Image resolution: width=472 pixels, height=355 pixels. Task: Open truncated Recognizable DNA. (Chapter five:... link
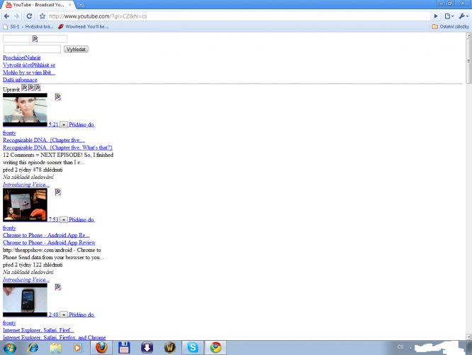[x=44, y=141]
